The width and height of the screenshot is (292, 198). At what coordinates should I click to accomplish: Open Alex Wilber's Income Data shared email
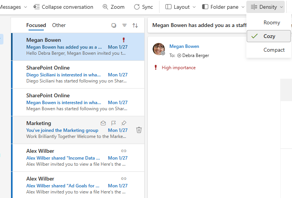(78, 158)
